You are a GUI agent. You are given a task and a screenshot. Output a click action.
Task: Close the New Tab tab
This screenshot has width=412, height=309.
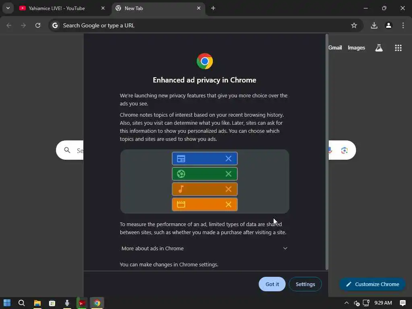pyautogui.click(x=199, y=8)
